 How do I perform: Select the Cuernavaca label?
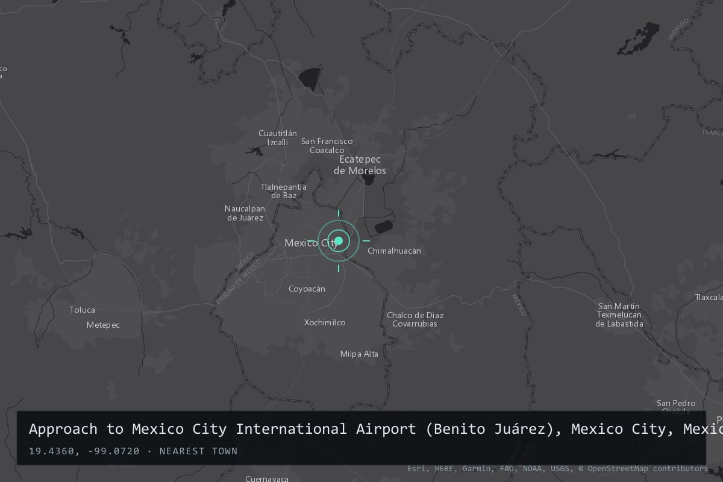pos(267,478)
